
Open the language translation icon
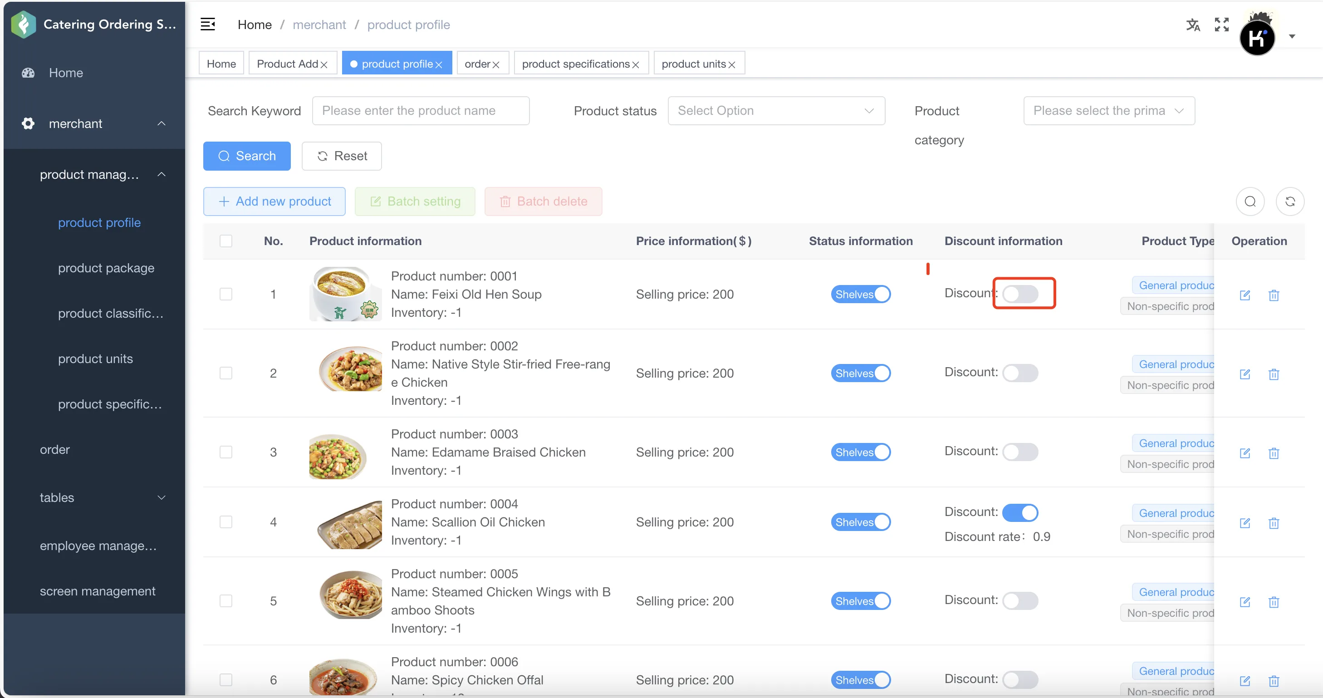tap(1192, 25)
